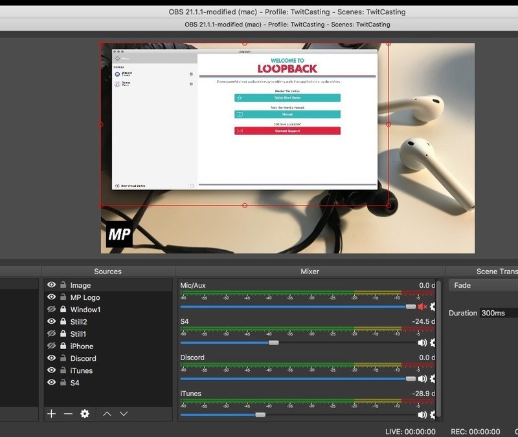
Task: Lock the iTunes source
Action: pos(63,370)
